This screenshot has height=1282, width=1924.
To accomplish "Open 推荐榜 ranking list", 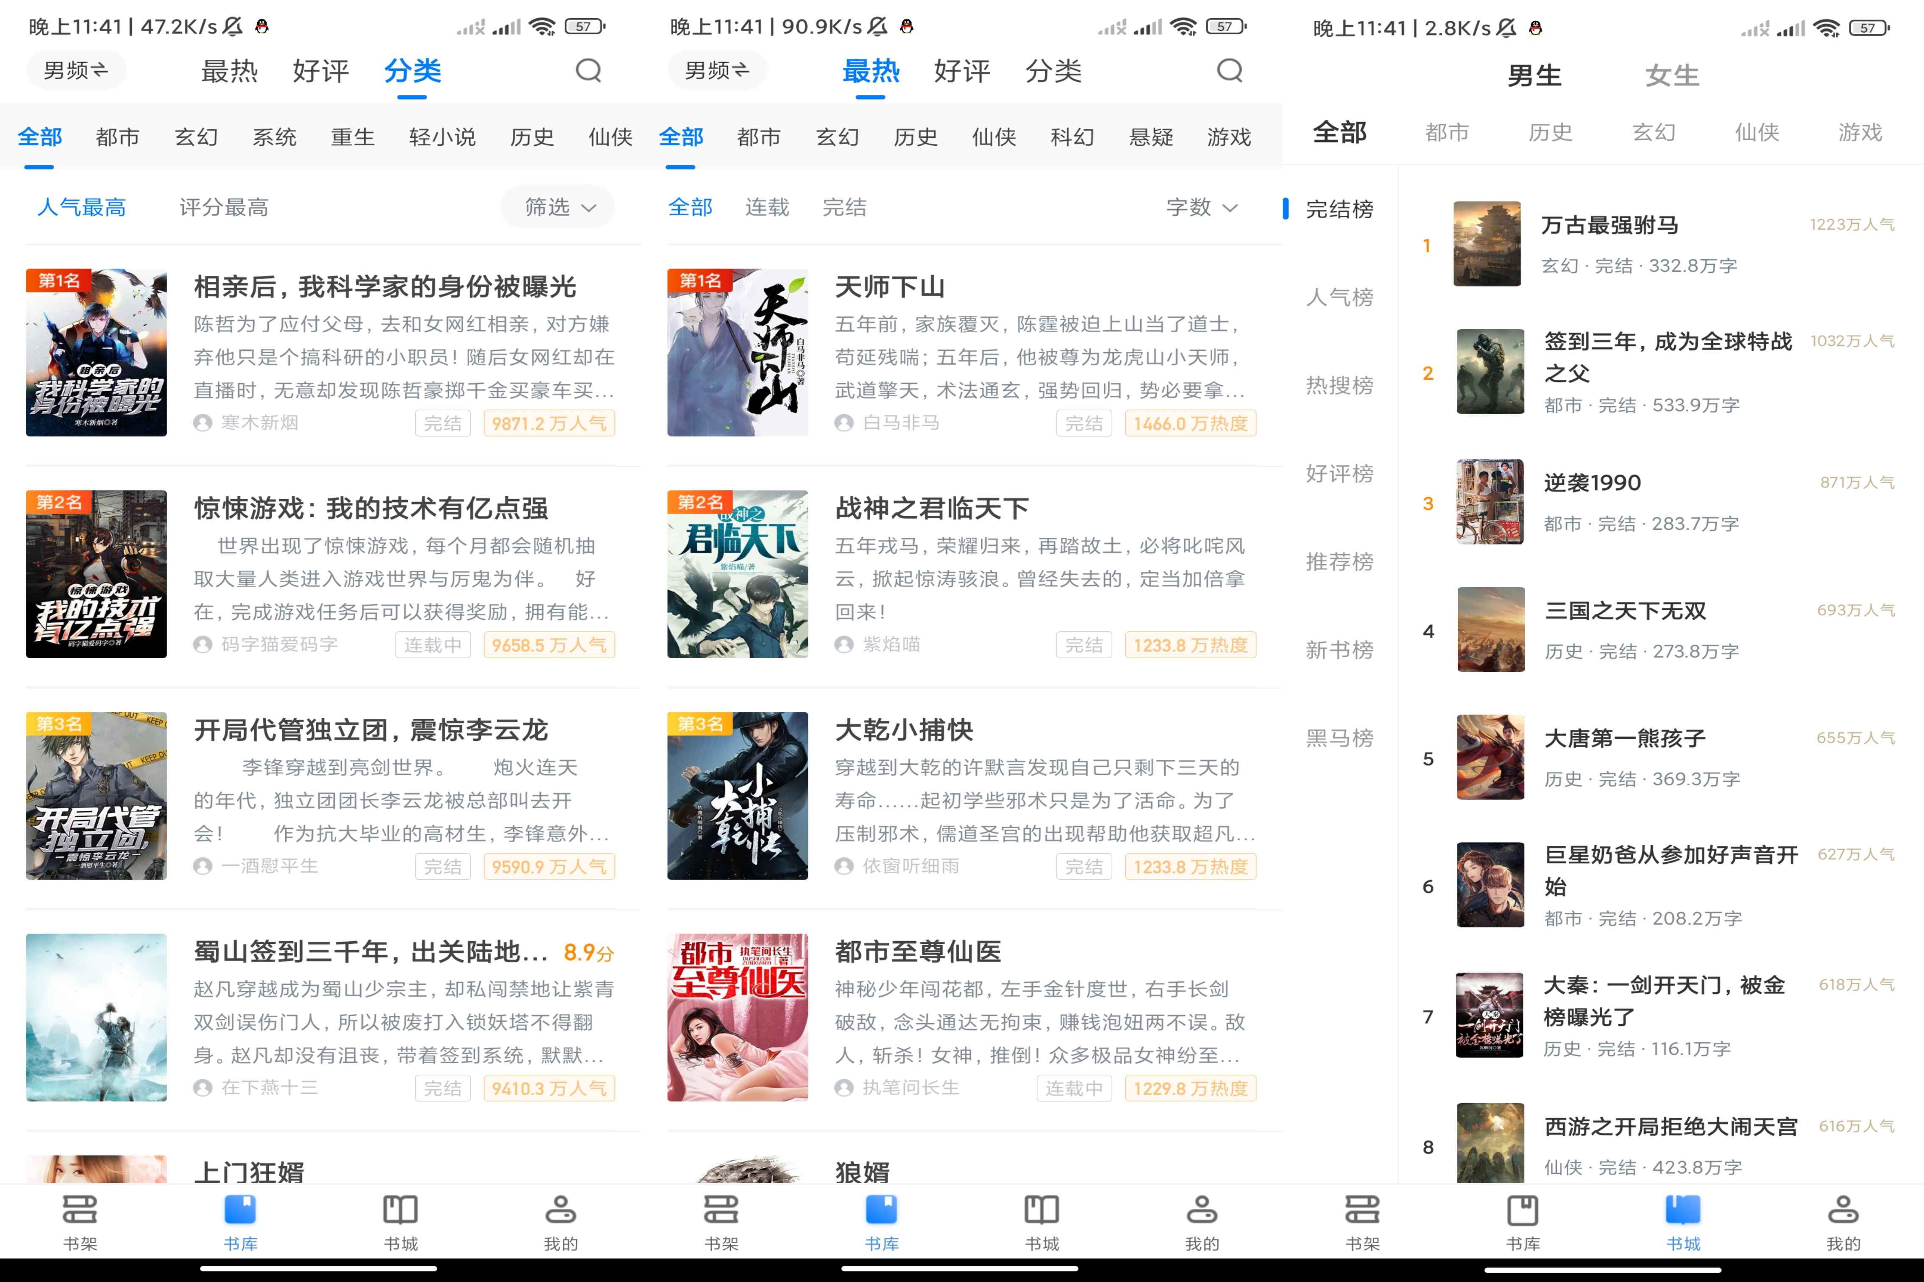I will [x=1339, y=562].
